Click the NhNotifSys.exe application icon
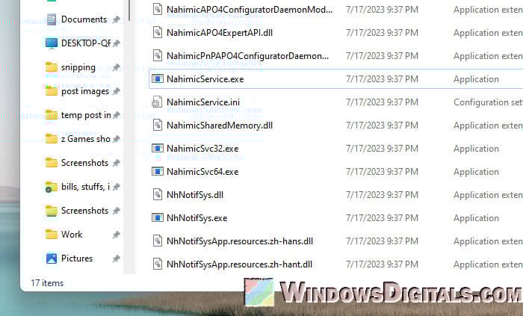Image resolution: width=523 pixels, height=316 pixels. [x=158, y=217]
